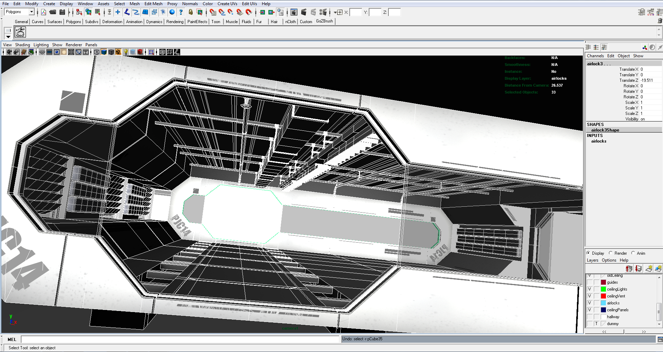Screen dimensions: 663x352
Task: Enable Snap to points magnet icon
Action: [x=231, y=12]
